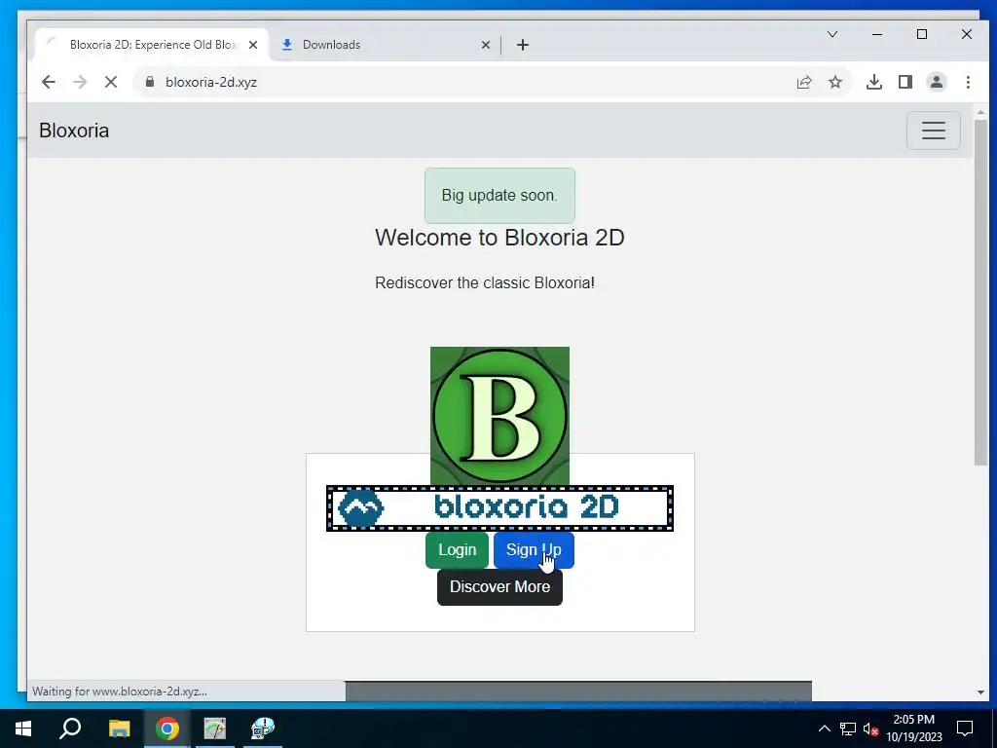The width and height of the screenshot is (997, 748).
Task: Open the clock and date flyout
Action: point(914,729)
